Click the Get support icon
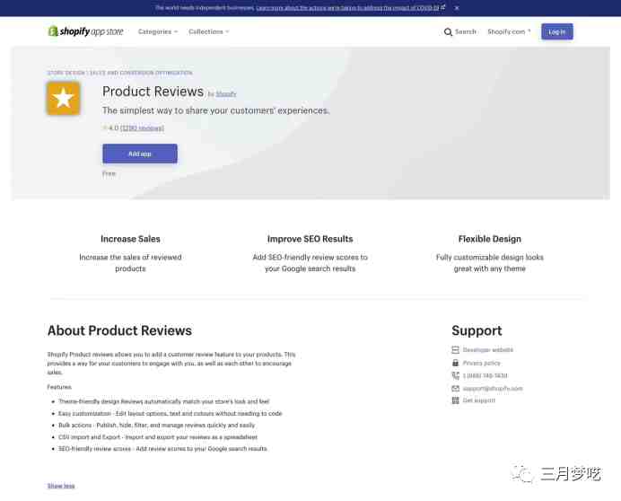 [x=456, y=400]
